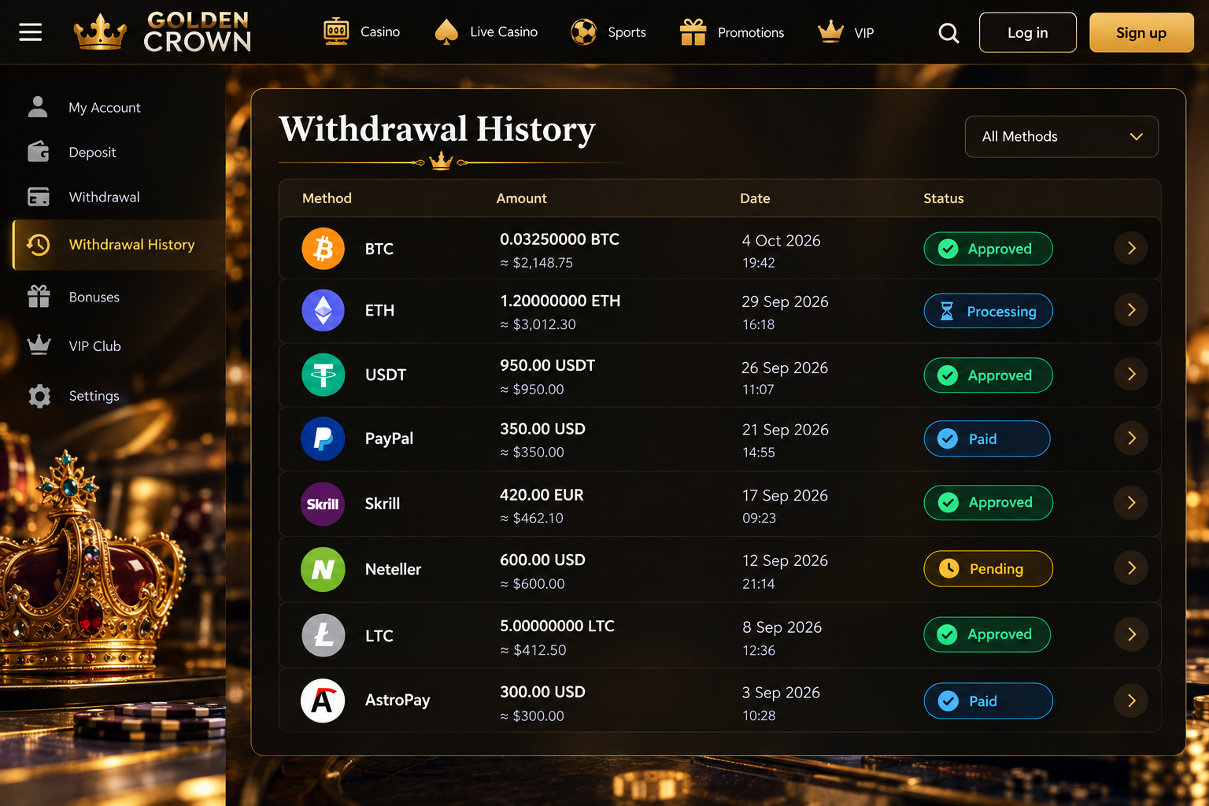Click the Withdrawal card icon in sidebar
This screenshot has width=1209, height=806.
click(x=39, y=197)
